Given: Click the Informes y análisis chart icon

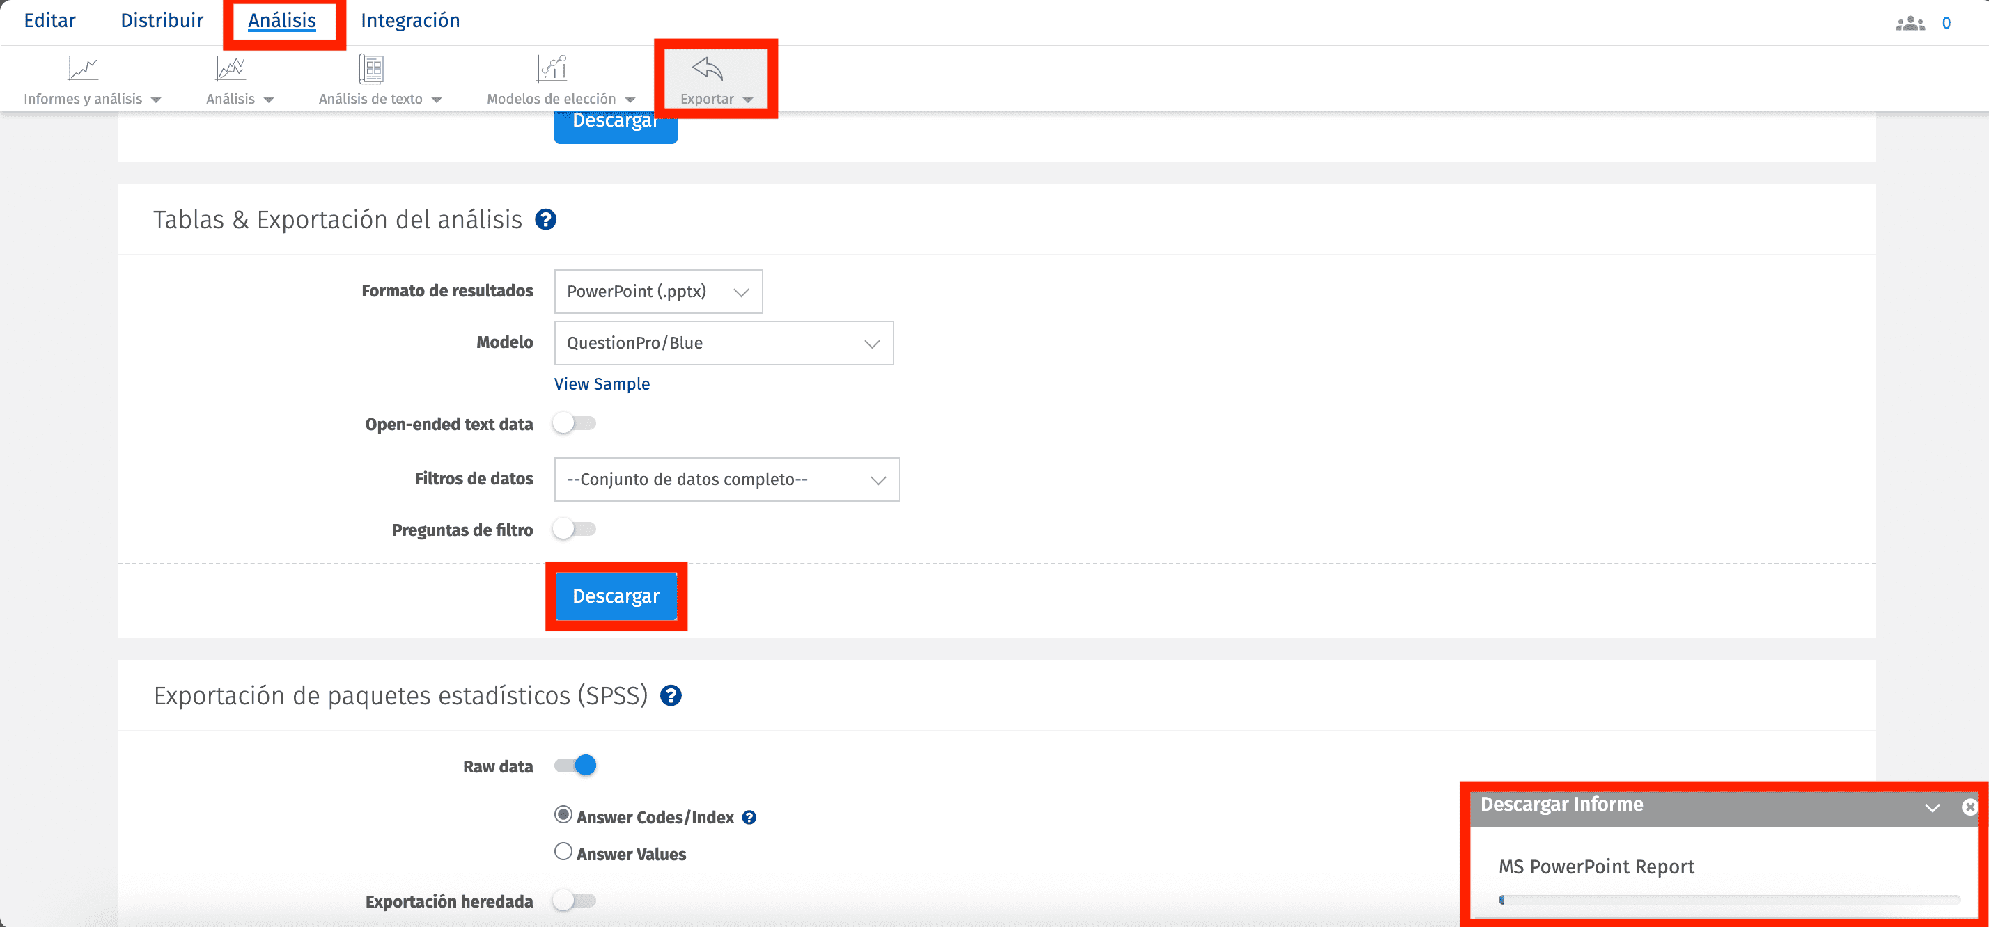Looking at the screenshot, I should click(x=83, y=70).
